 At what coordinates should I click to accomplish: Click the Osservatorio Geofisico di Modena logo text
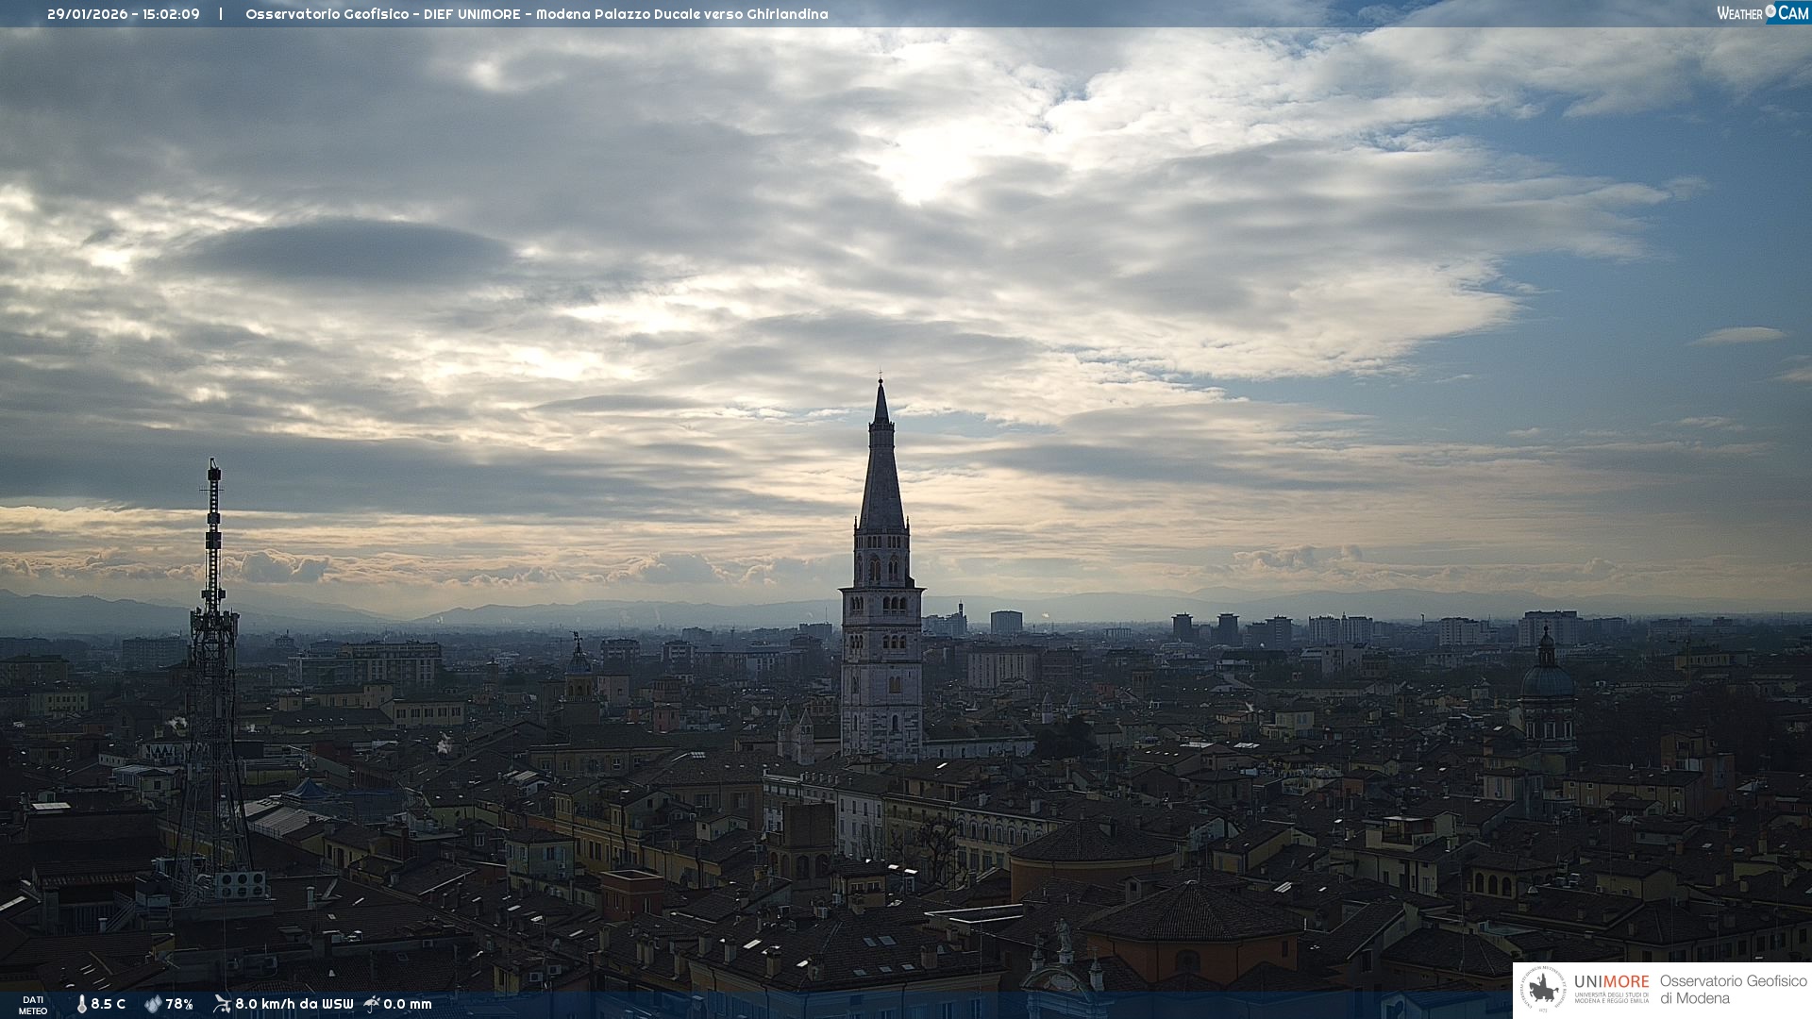tap(1733, 989)
